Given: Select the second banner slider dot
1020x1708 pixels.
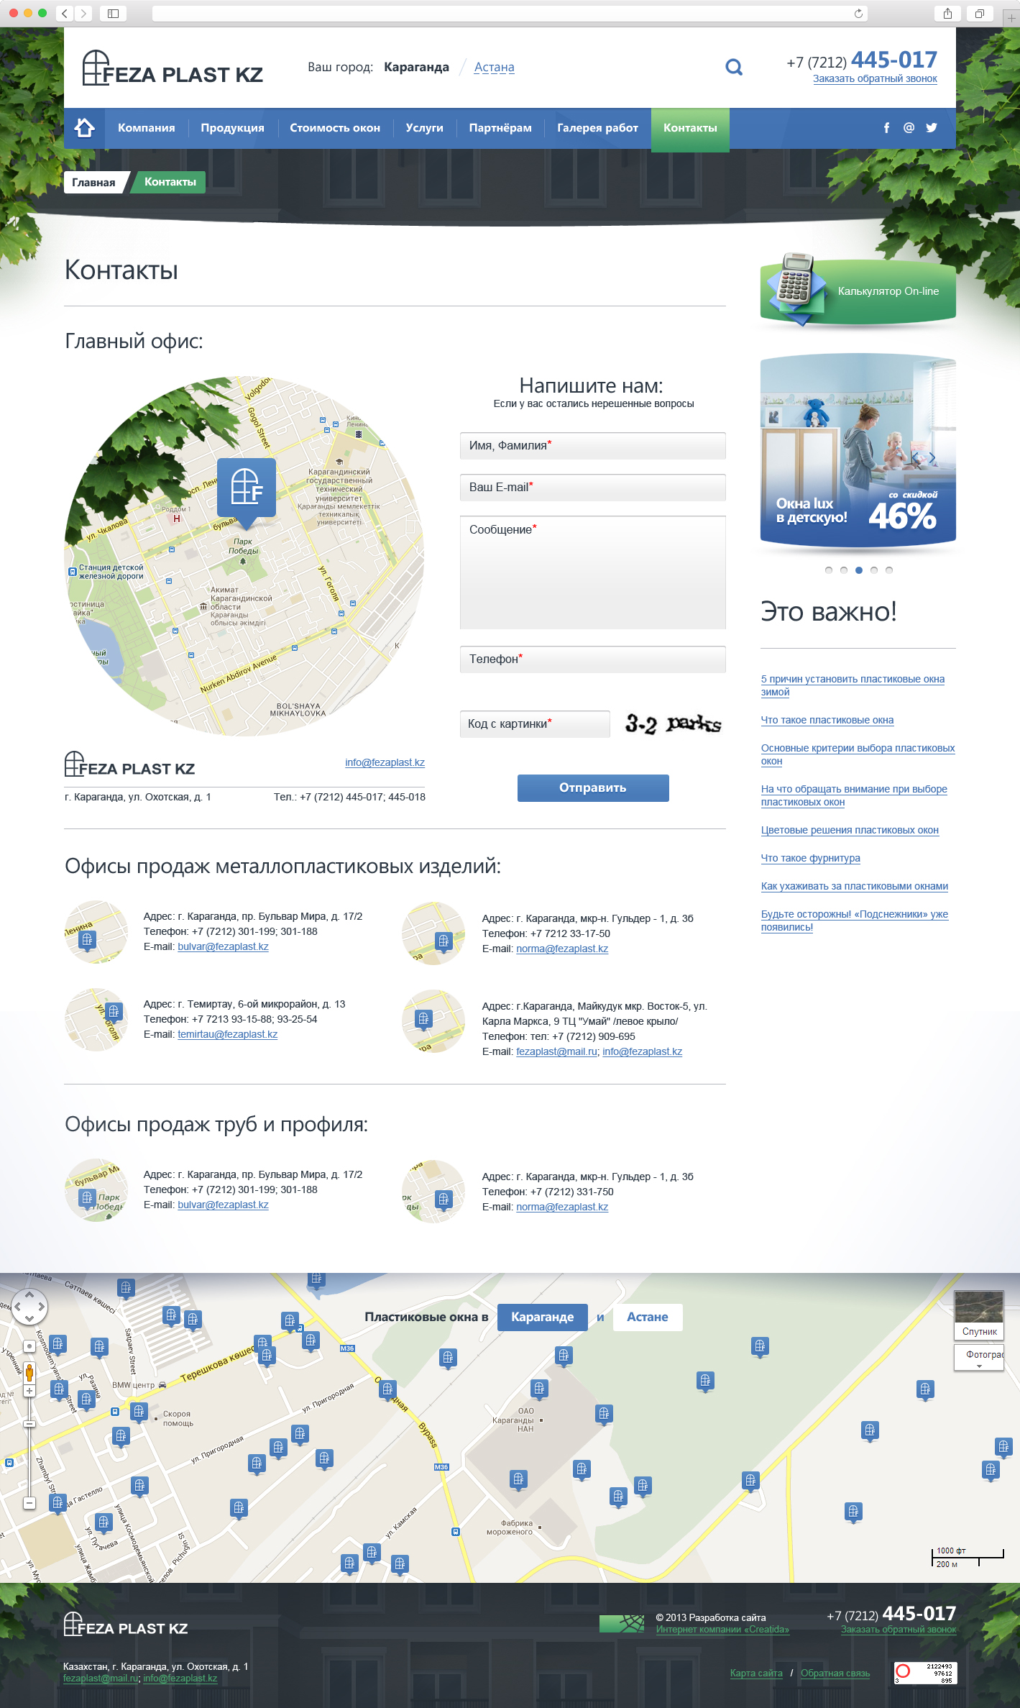Looking at the screenshot, I should (x=844, y=570).
